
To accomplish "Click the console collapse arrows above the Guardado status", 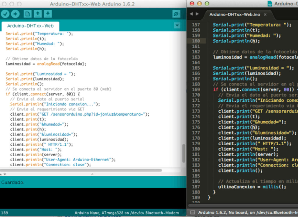I will (x=3, y=174).
